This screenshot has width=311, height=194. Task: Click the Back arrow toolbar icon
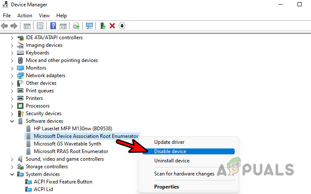[4, 26]
